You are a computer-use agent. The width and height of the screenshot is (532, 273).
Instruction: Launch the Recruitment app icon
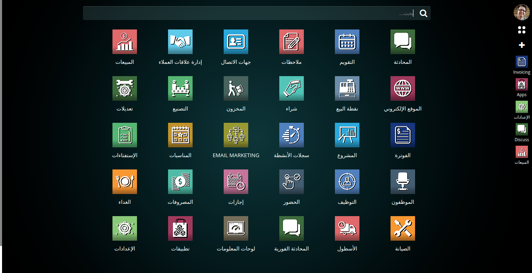pyautogui.click(x=347, y=182)
